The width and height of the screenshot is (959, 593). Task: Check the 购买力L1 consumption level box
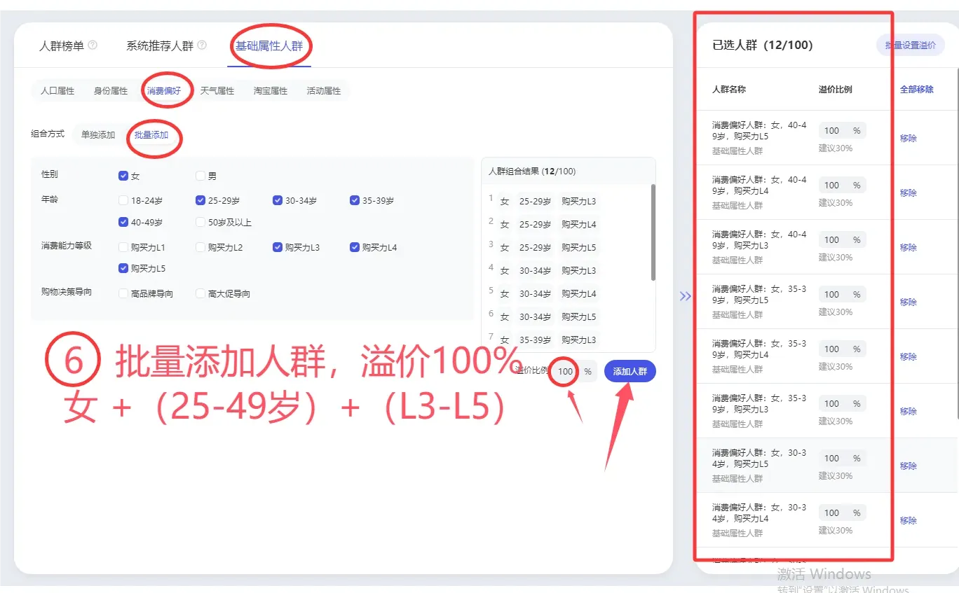pos(123,246)
